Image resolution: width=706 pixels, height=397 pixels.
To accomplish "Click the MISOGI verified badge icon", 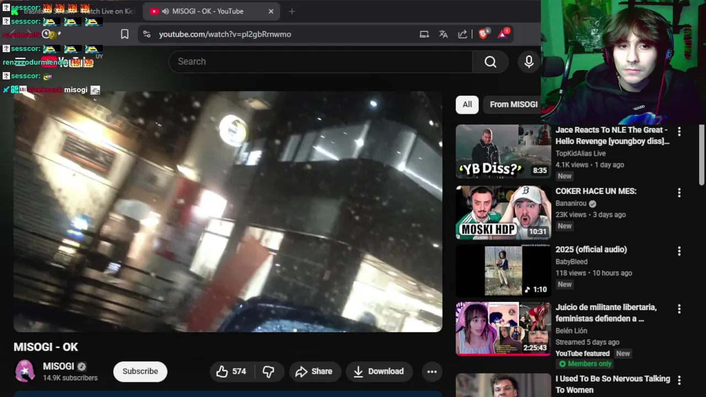I will pyautogui.click(x=82, y=367).
